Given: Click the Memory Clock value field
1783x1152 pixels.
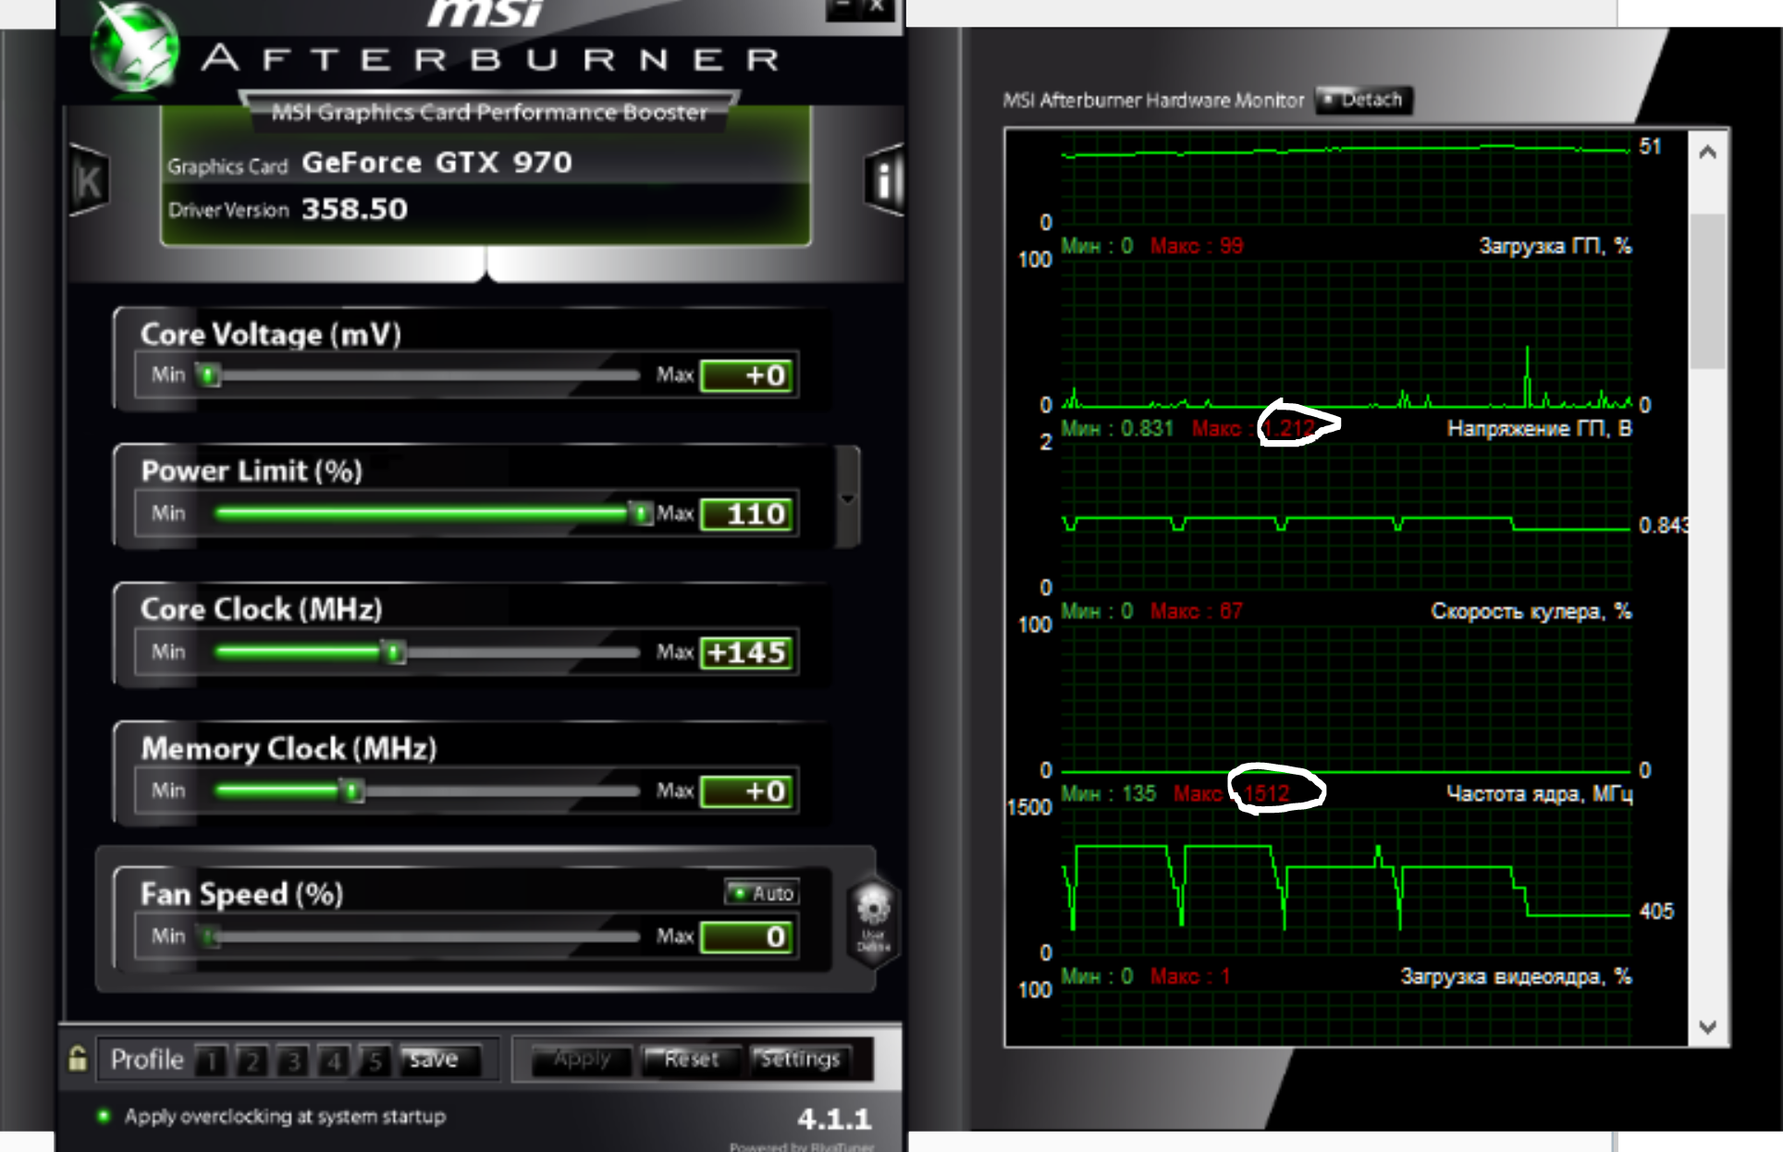Looking at the screenshot, I should click(x=747, y=791).
